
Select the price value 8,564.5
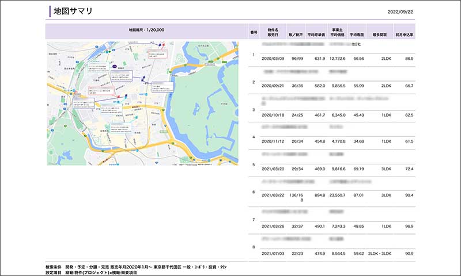point(339,254)
